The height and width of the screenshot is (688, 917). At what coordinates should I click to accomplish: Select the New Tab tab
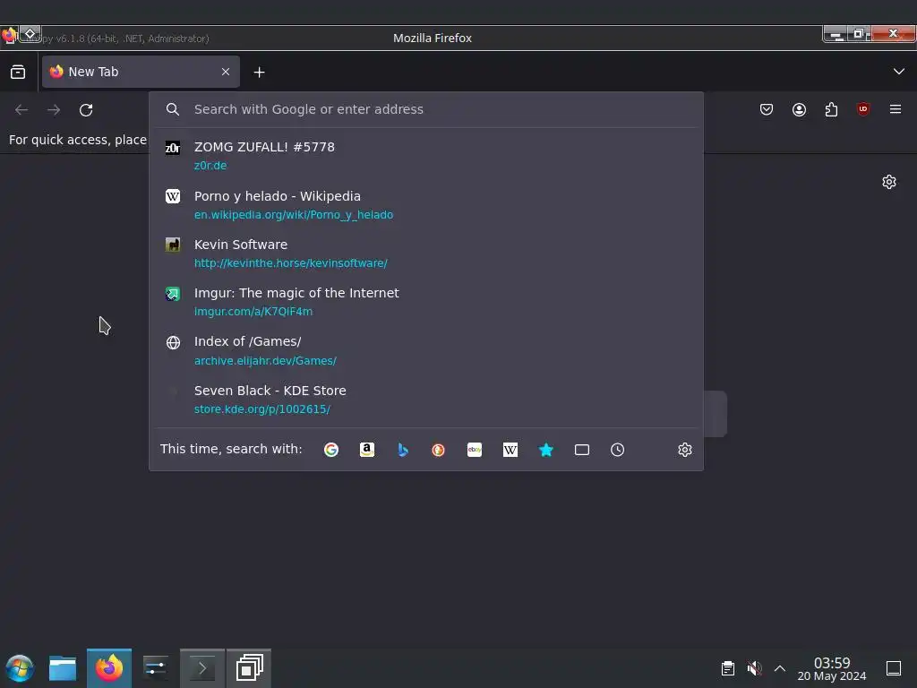coord(141,72)
